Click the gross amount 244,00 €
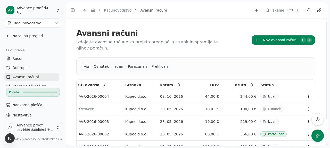This screenshot has width=330, height=148. 248,96
